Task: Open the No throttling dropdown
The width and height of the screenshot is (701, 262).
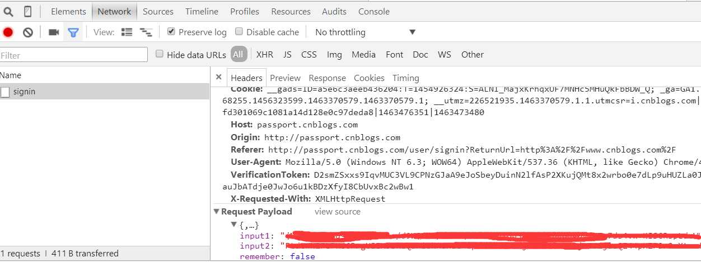Action: [x=365, y=32]
